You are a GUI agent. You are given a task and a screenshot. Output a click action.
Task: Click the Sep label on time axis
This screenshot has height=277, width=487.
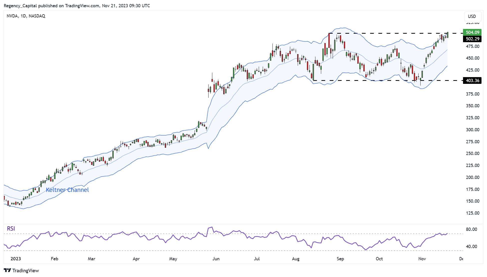click(x=340, y=259)
